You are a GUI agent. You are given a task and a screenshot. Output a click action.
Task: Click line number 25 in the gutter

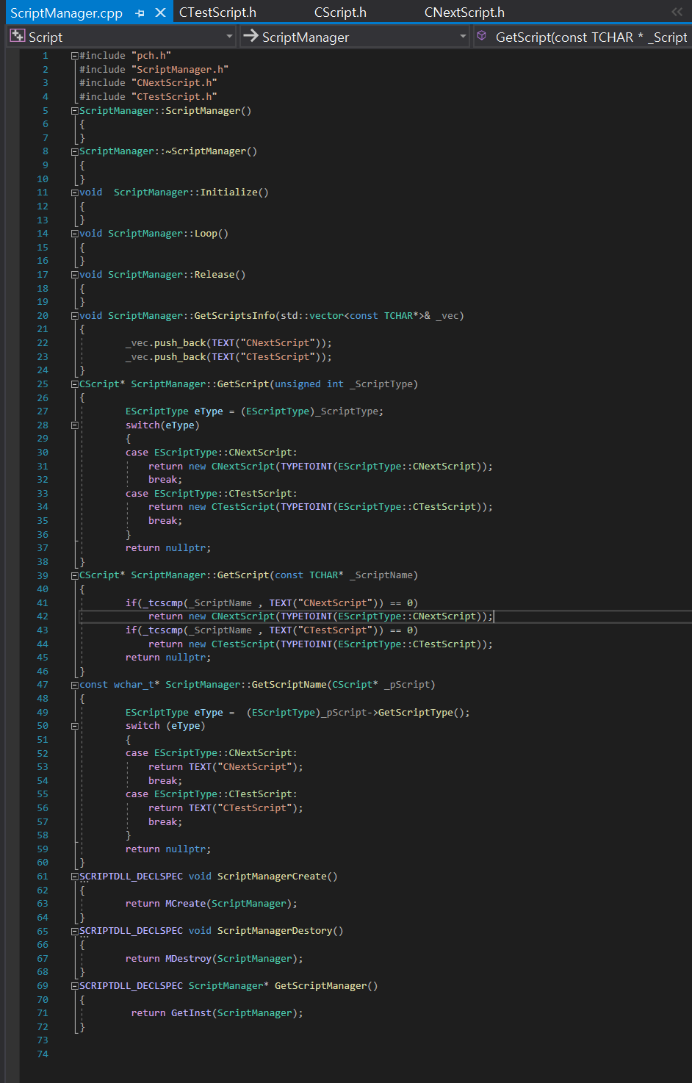43,384
